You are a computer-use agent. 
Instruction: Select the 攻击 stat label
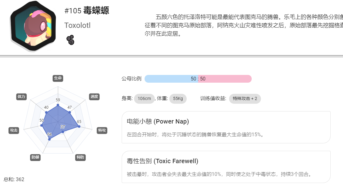[14, 130]
